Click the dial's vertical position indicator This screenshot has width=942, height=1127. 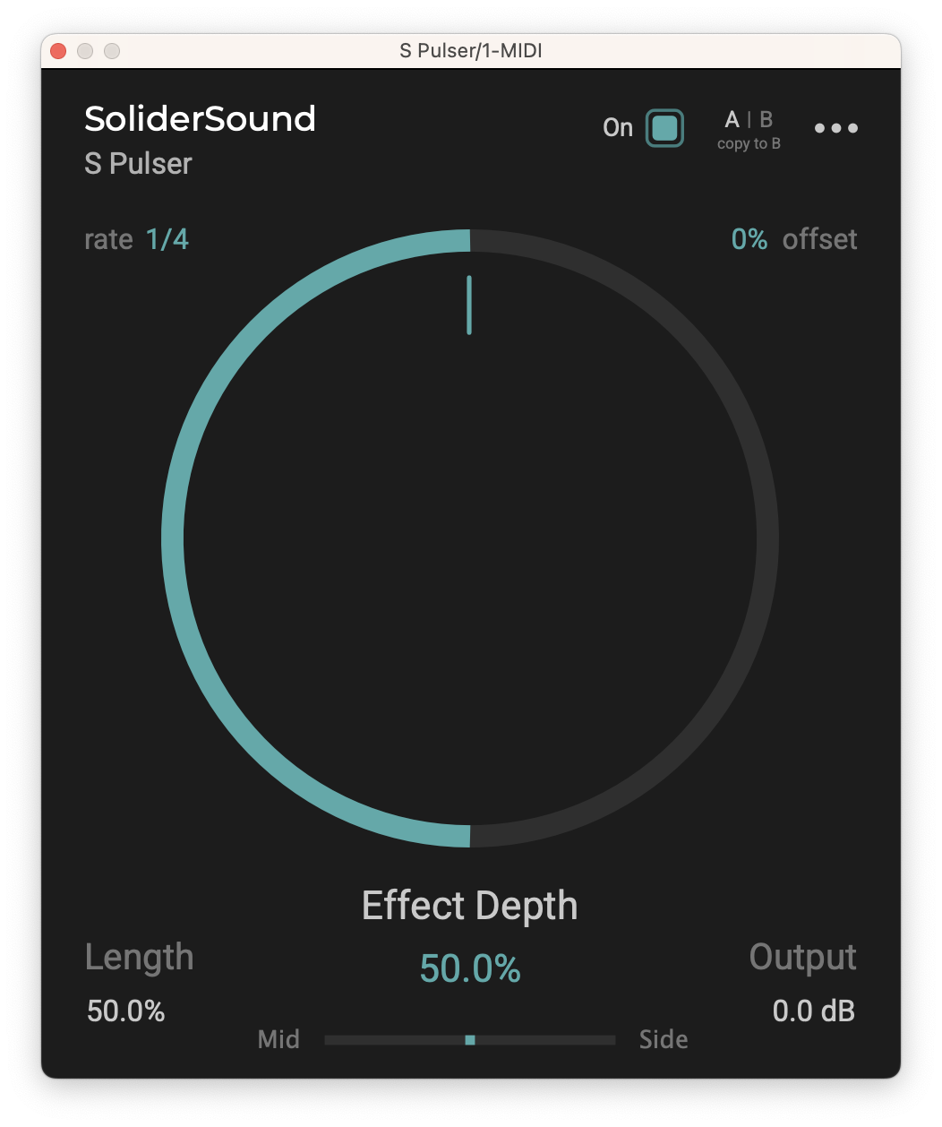tap(469, 305)
